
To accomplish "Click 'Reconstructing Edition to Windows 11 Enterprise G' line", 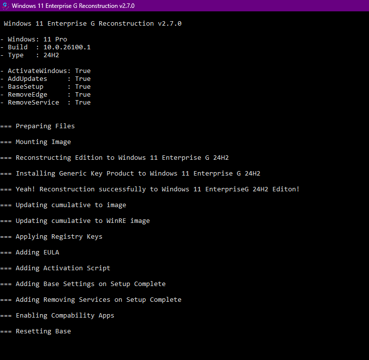I will point(114,158).
